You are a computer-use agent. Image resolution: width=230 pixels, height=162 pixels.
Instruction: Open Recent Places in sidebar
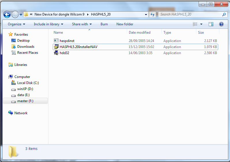28,53
